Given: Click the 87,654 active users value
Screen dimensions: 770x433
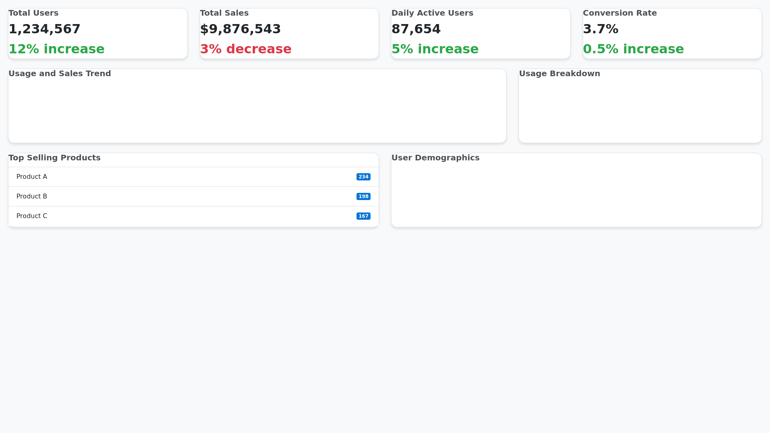Looking at the screenshot, I should click(x=416, y=29).
